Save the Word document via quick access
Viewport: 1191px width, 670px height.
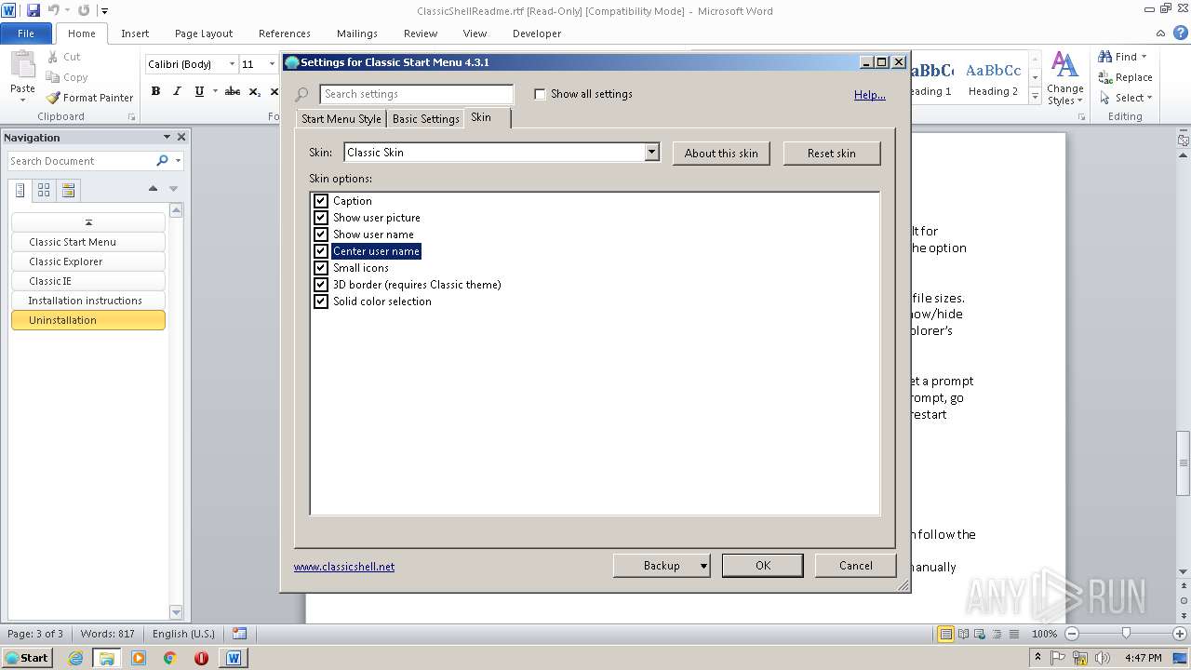(33, 10)
